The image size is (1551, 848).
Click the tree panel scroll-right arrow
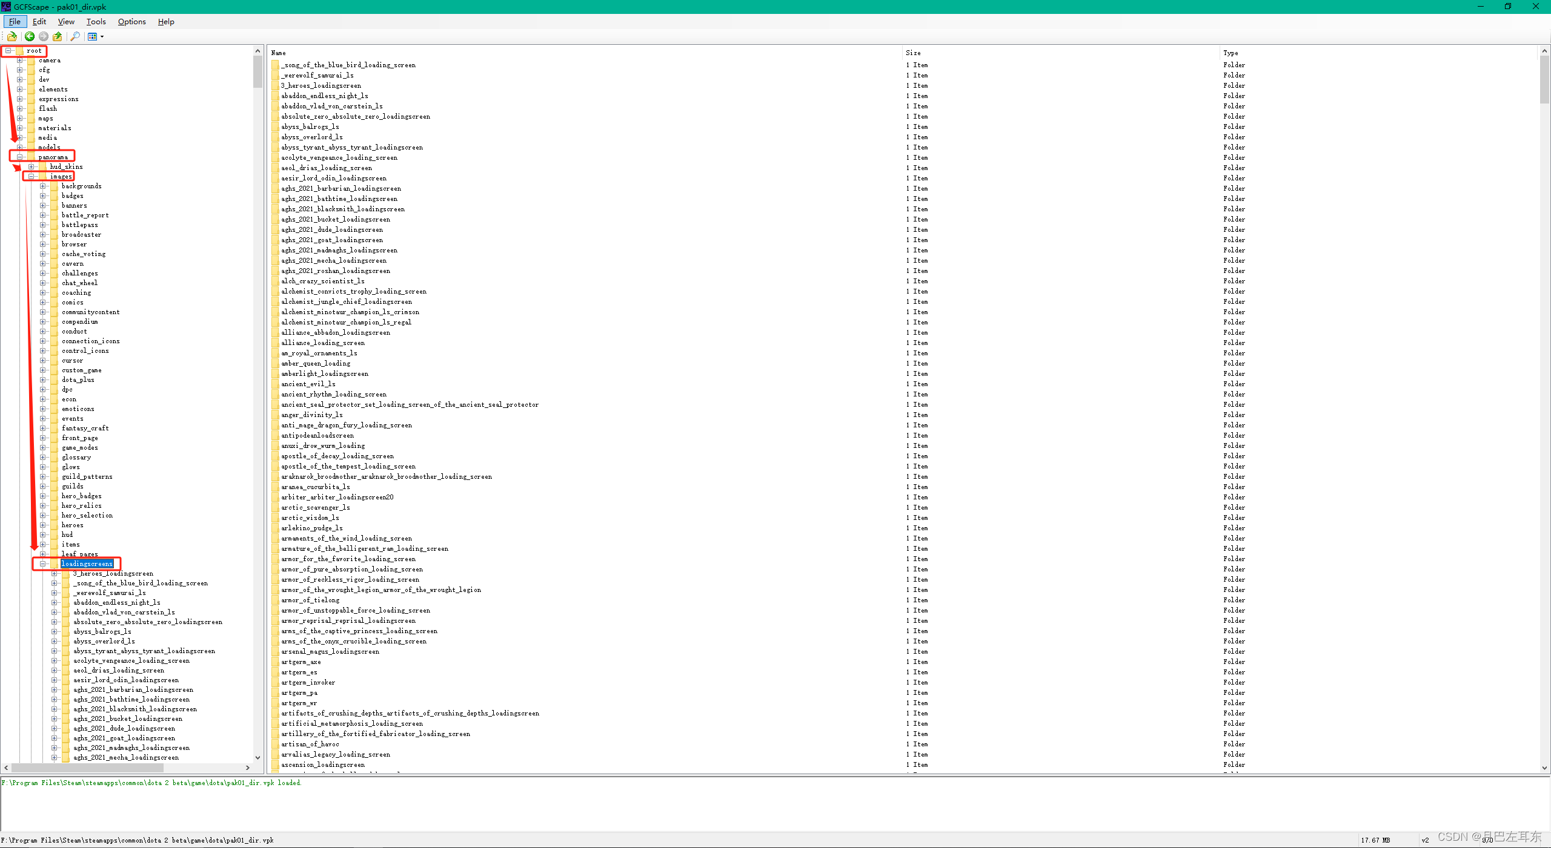coord(248,767)
